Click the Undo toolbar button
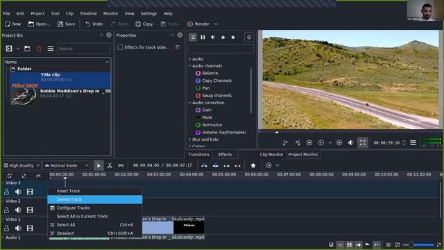 [94, 24]
